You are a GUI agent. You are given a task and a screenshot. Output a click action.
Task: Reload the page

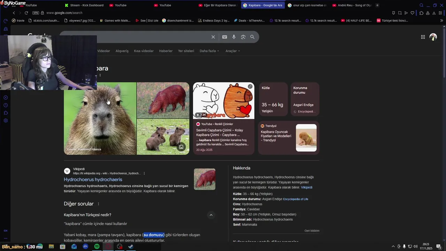26,13
